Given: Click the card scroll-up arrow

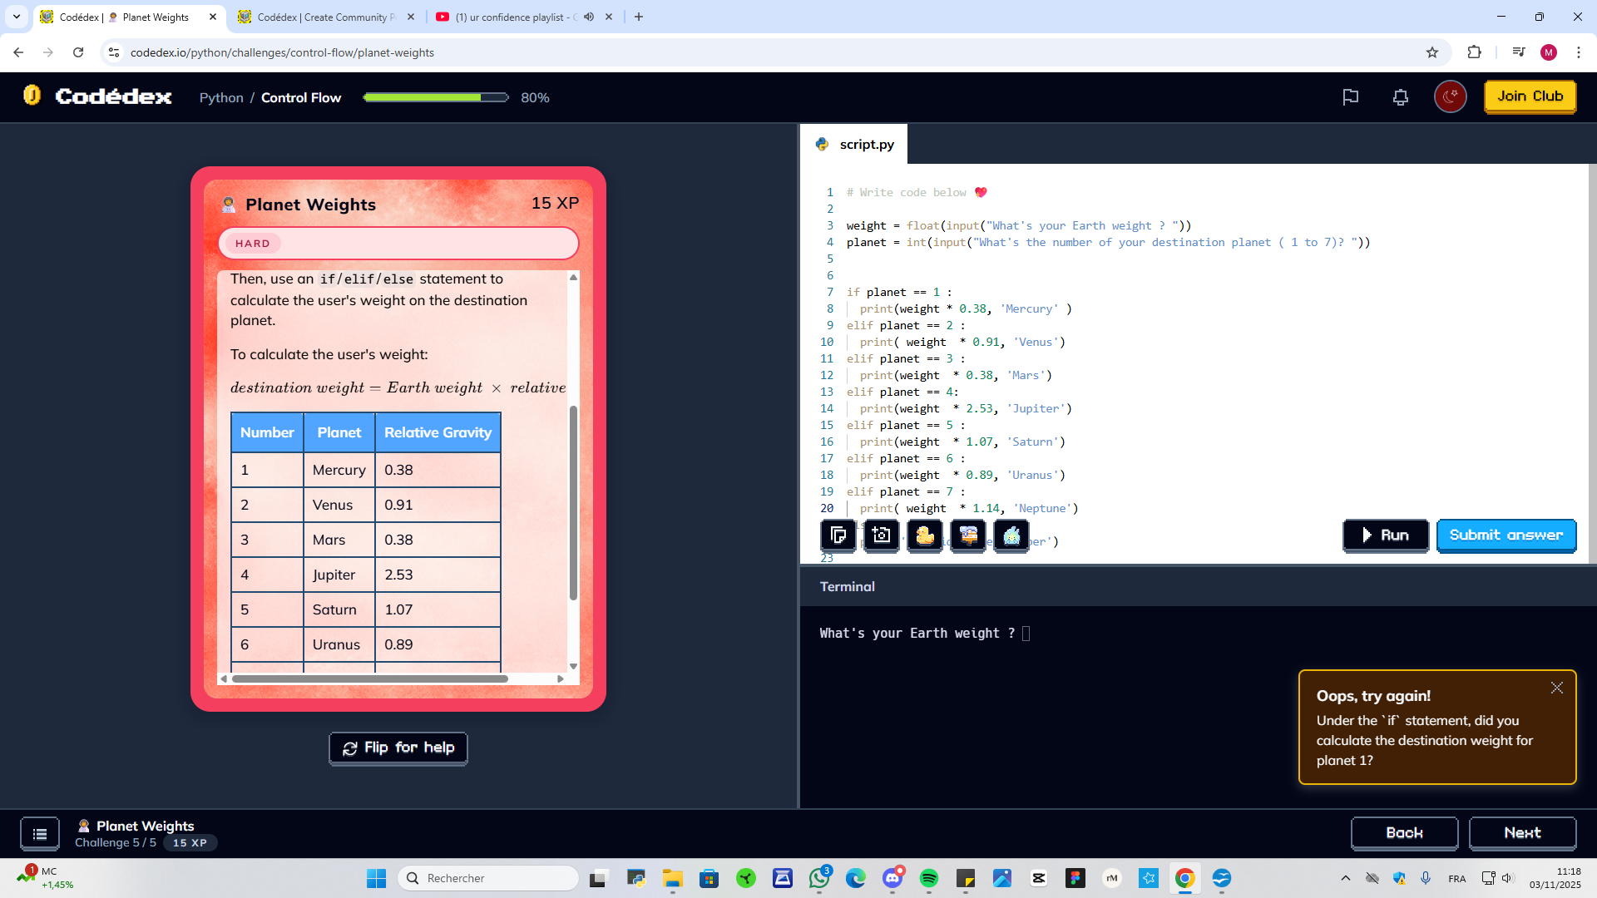Looking at the screenshot, I should point(573,277).
